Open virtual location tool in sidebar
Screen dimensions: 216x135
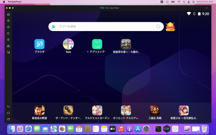pyautogui.click(x=8, y=21)
